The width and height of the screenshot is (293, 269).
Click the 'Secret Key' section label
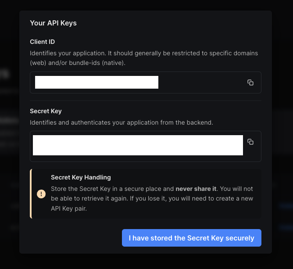tap(46, 111)
